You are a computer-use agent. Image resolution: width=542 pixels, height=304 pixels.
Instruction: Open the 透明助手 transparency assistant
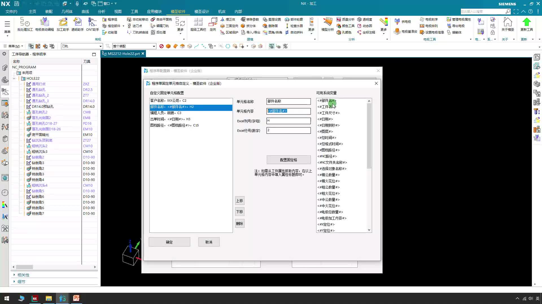(x=77, y=24)
